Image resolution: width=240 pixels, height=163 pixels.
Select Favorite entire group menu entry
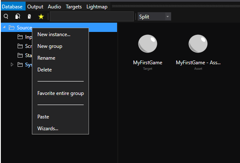[x=60, y=93]
